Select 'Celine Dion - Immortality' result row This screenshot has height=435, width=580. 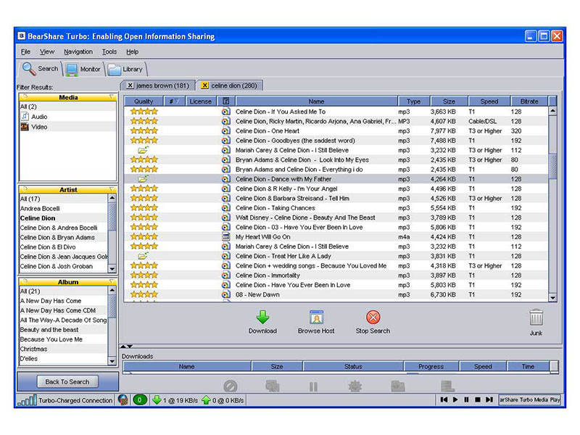[x=268, y=275]
